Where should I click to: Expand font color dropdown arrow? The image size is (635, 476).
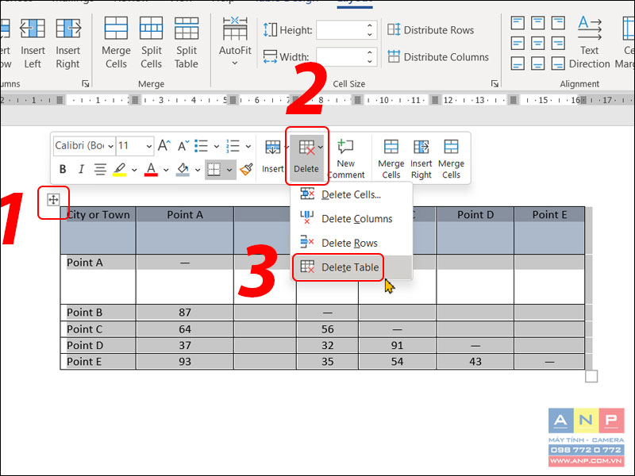click(x=166, y=170)
